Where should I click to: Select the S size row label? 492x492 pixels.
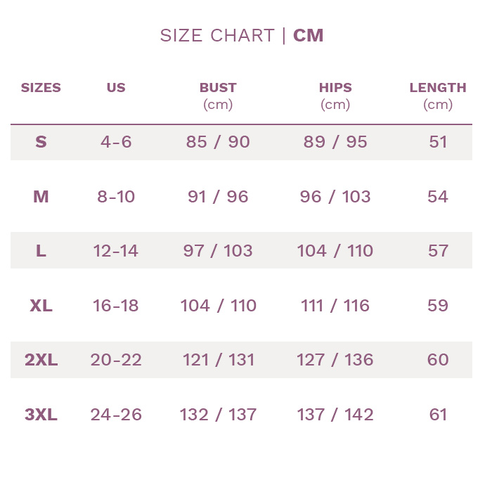(x=41, y=142)
